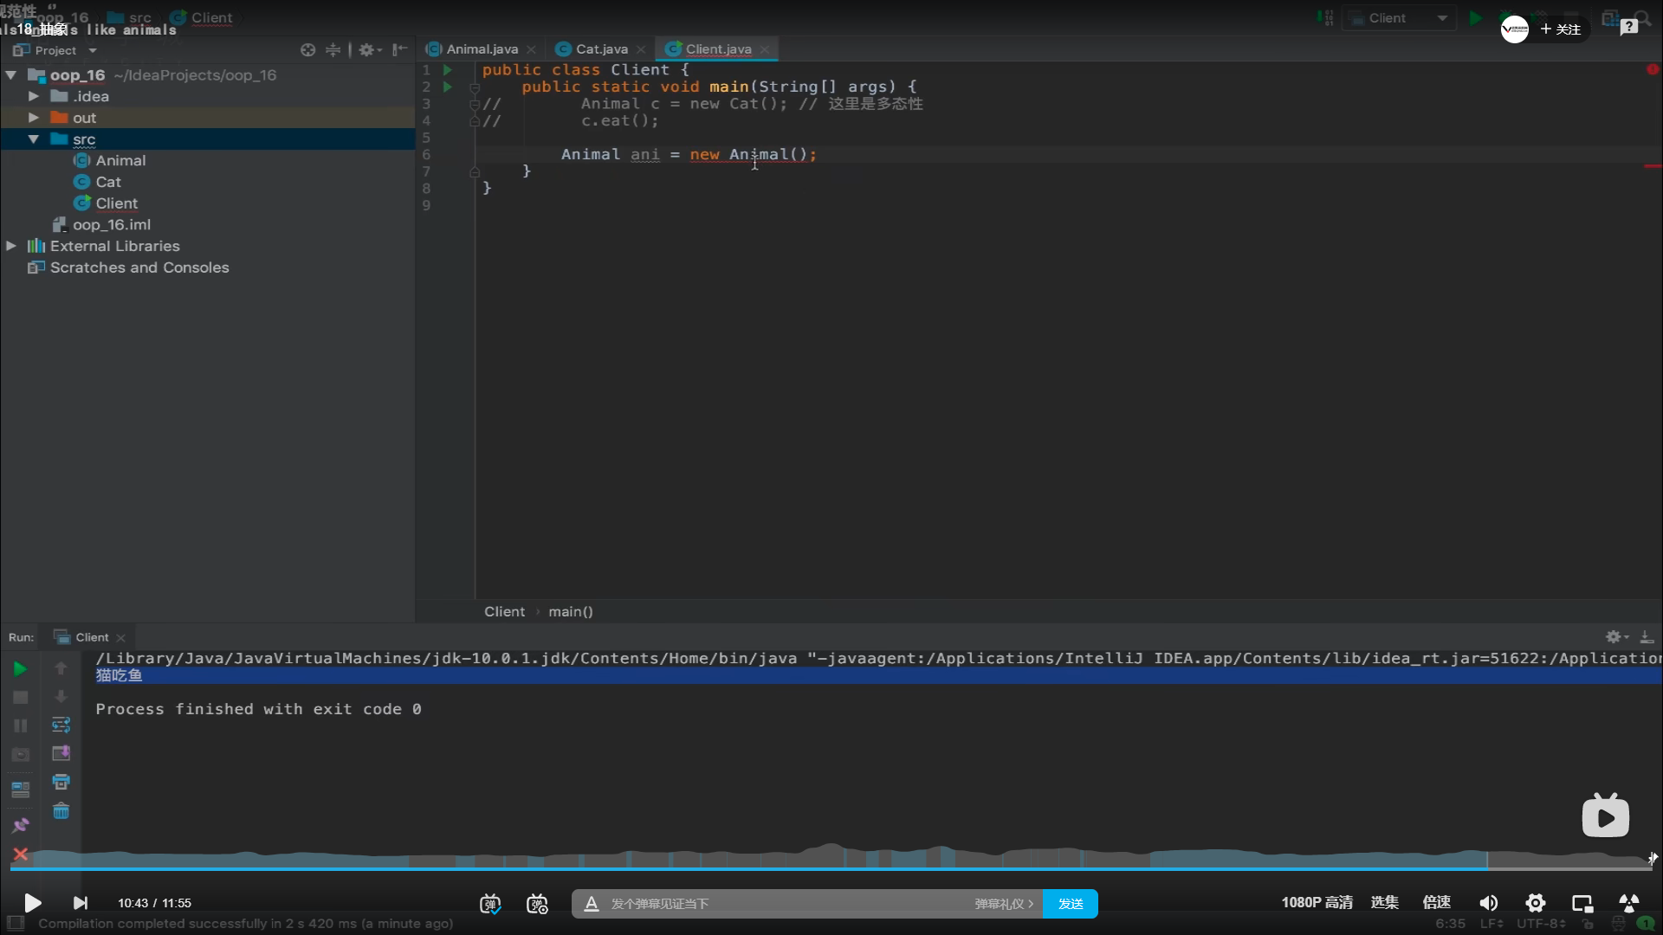Click the rerun icon in Run panel
Image resolution: width=1663 pixels, height=935 pixels.
click(x=20, y=668)
